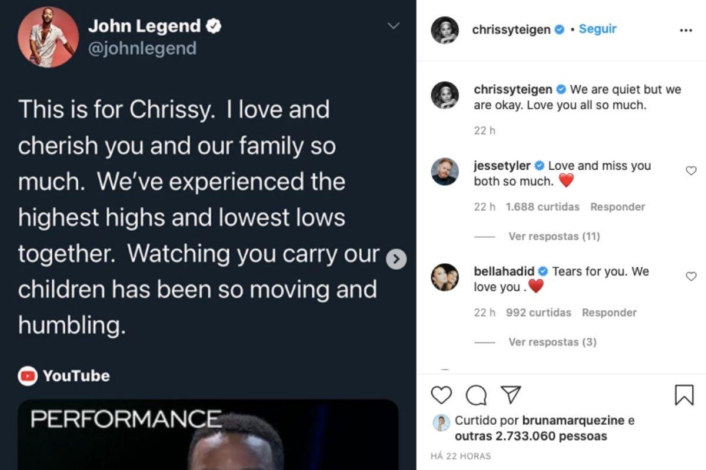706x470 pixels.
Task: Like jessetyler's comment
Action: click(691, 171)
